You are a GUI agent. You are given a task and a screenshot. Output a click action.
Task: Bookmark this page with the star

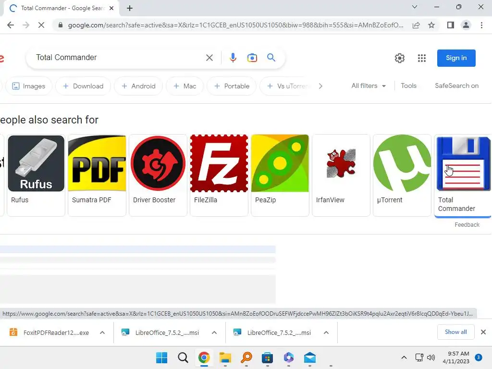pos(431,25)
